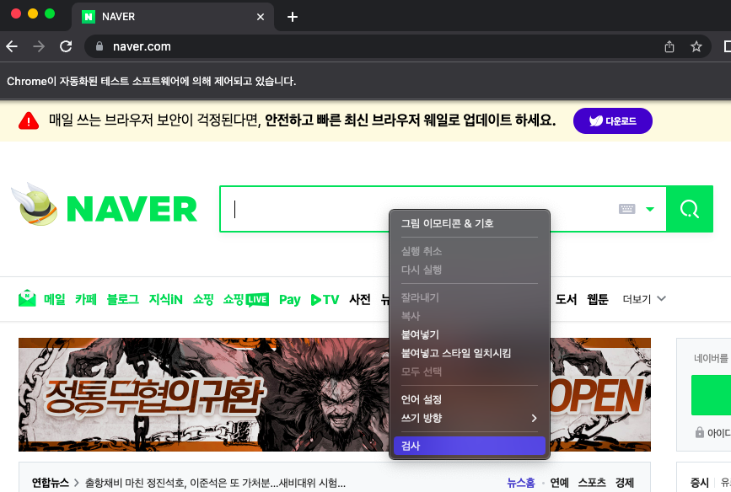Open the 스포츠 news link

coord(592,483)
